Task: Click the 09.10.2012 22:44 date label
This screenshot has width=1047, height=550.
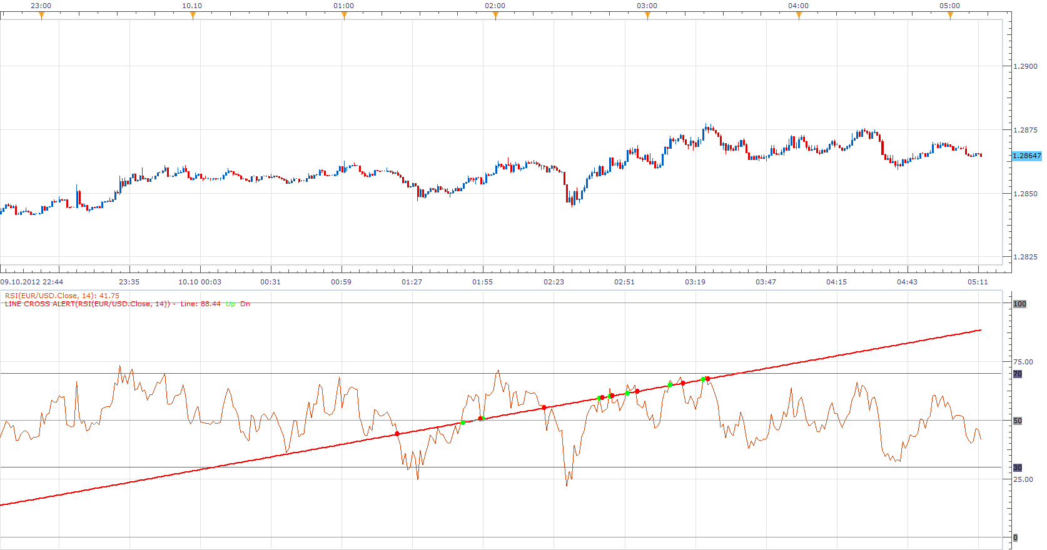Action: point(32,282)
